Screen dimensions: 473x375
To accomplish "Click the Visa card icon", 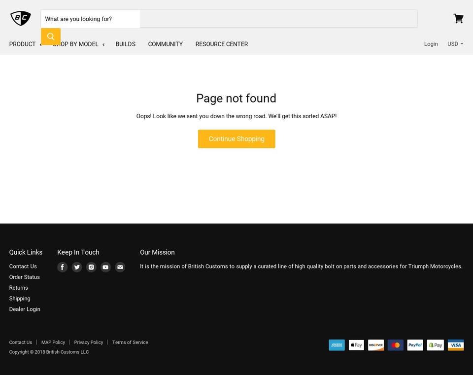I will coord(455,345).
